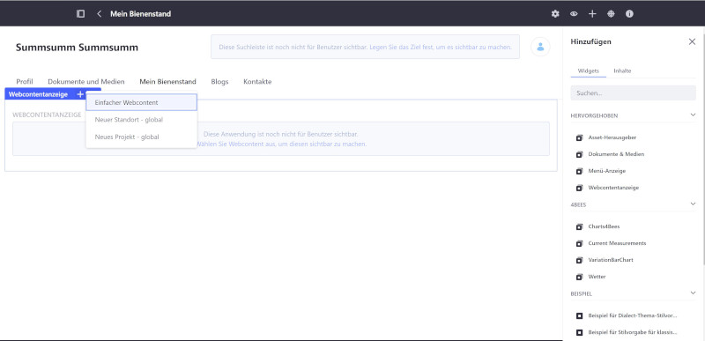Click the Webcontentanzeige portlet header label
This screenshot has width=705, height=341.
[x=38, y=94]
